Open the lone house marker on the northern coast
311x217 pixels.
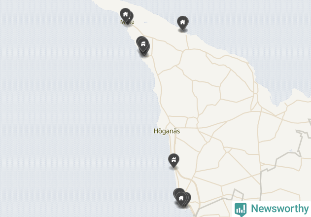(x=183, y=23)
